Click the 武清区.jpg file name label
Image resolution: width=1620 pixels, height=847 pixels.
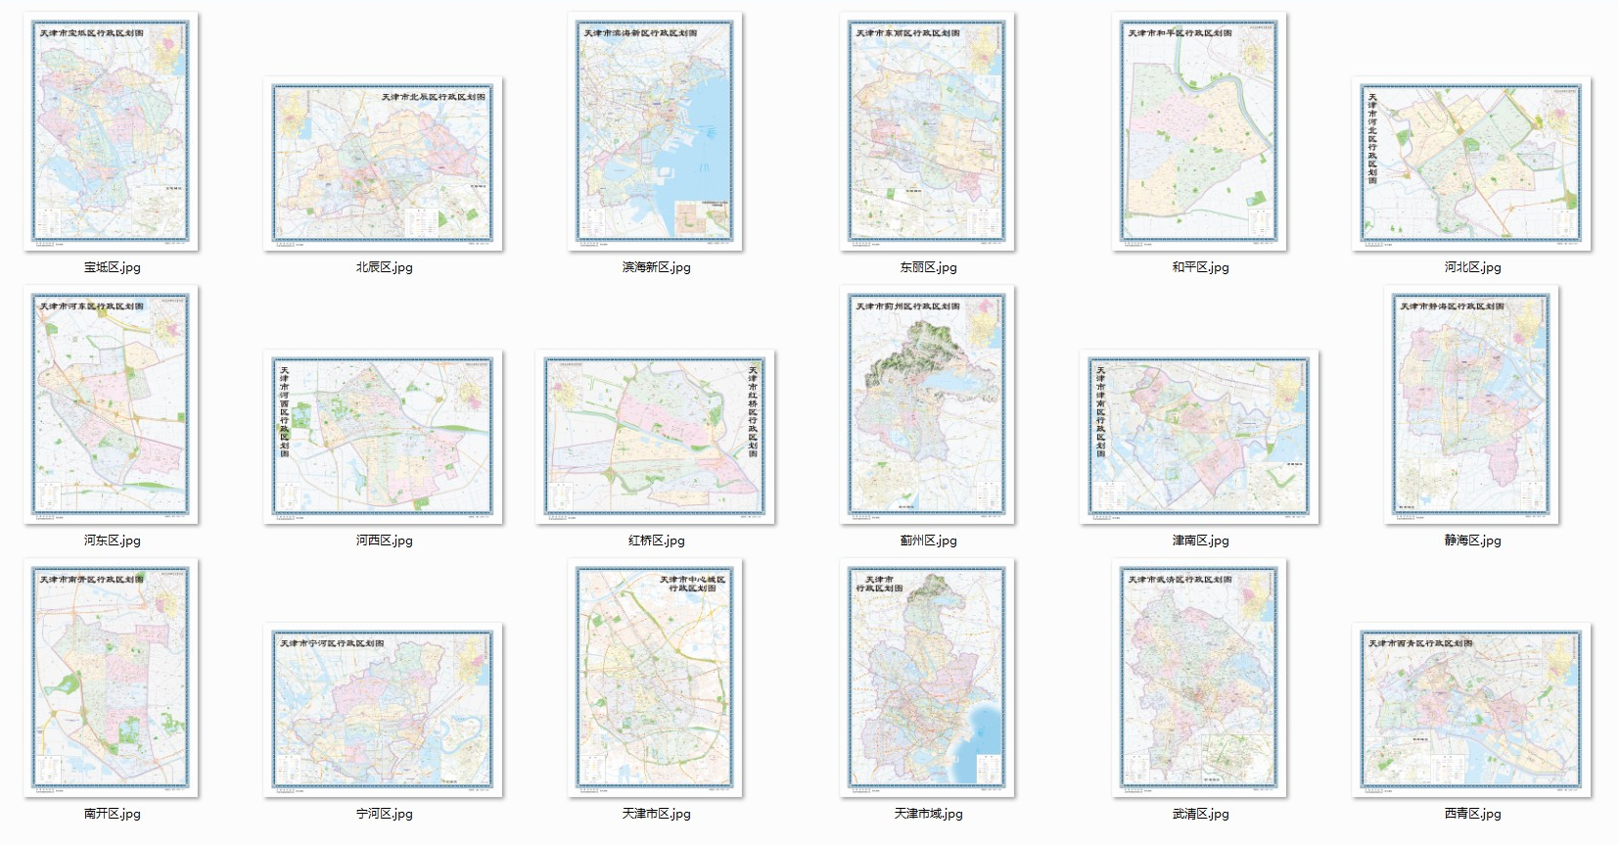click(1200, 814)
